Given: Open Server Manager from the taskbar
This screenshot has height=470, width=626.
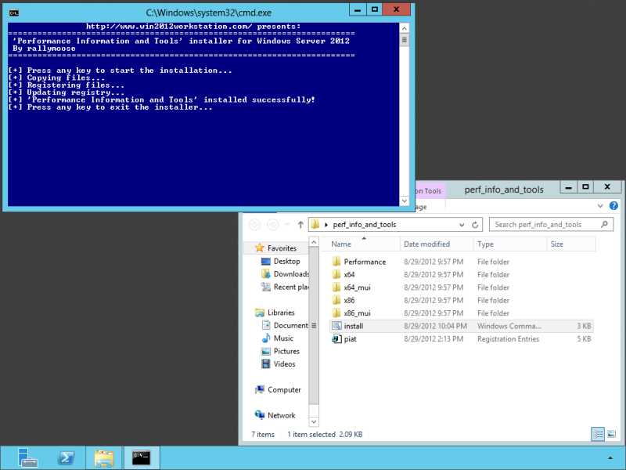Looking at the screenshot, I should tap(27, 458).
